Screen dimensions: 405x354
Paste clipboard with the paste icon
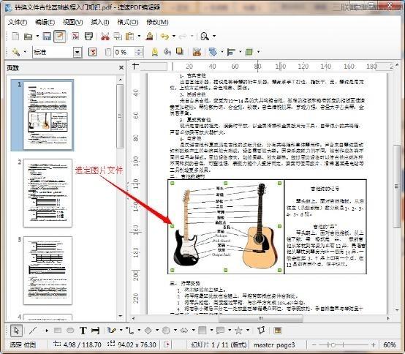tap(129, 37)
